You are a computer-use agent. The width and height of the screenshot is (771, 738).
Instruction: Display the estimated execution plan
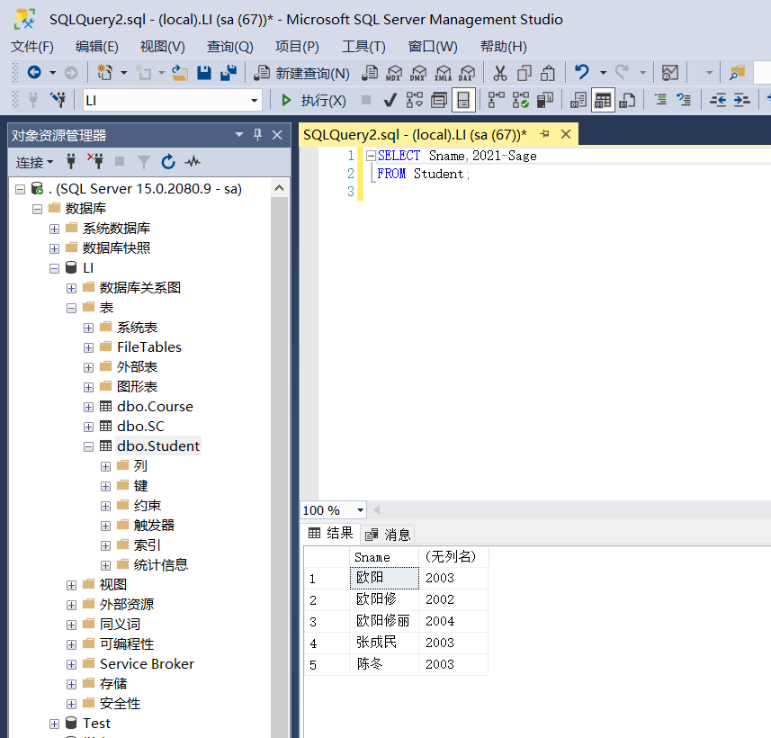click(415, 101)
